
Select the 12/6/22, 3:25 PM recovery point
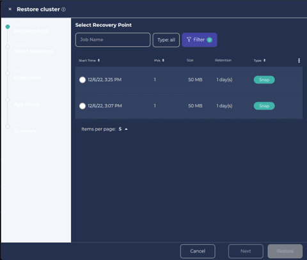click(83, 80)
